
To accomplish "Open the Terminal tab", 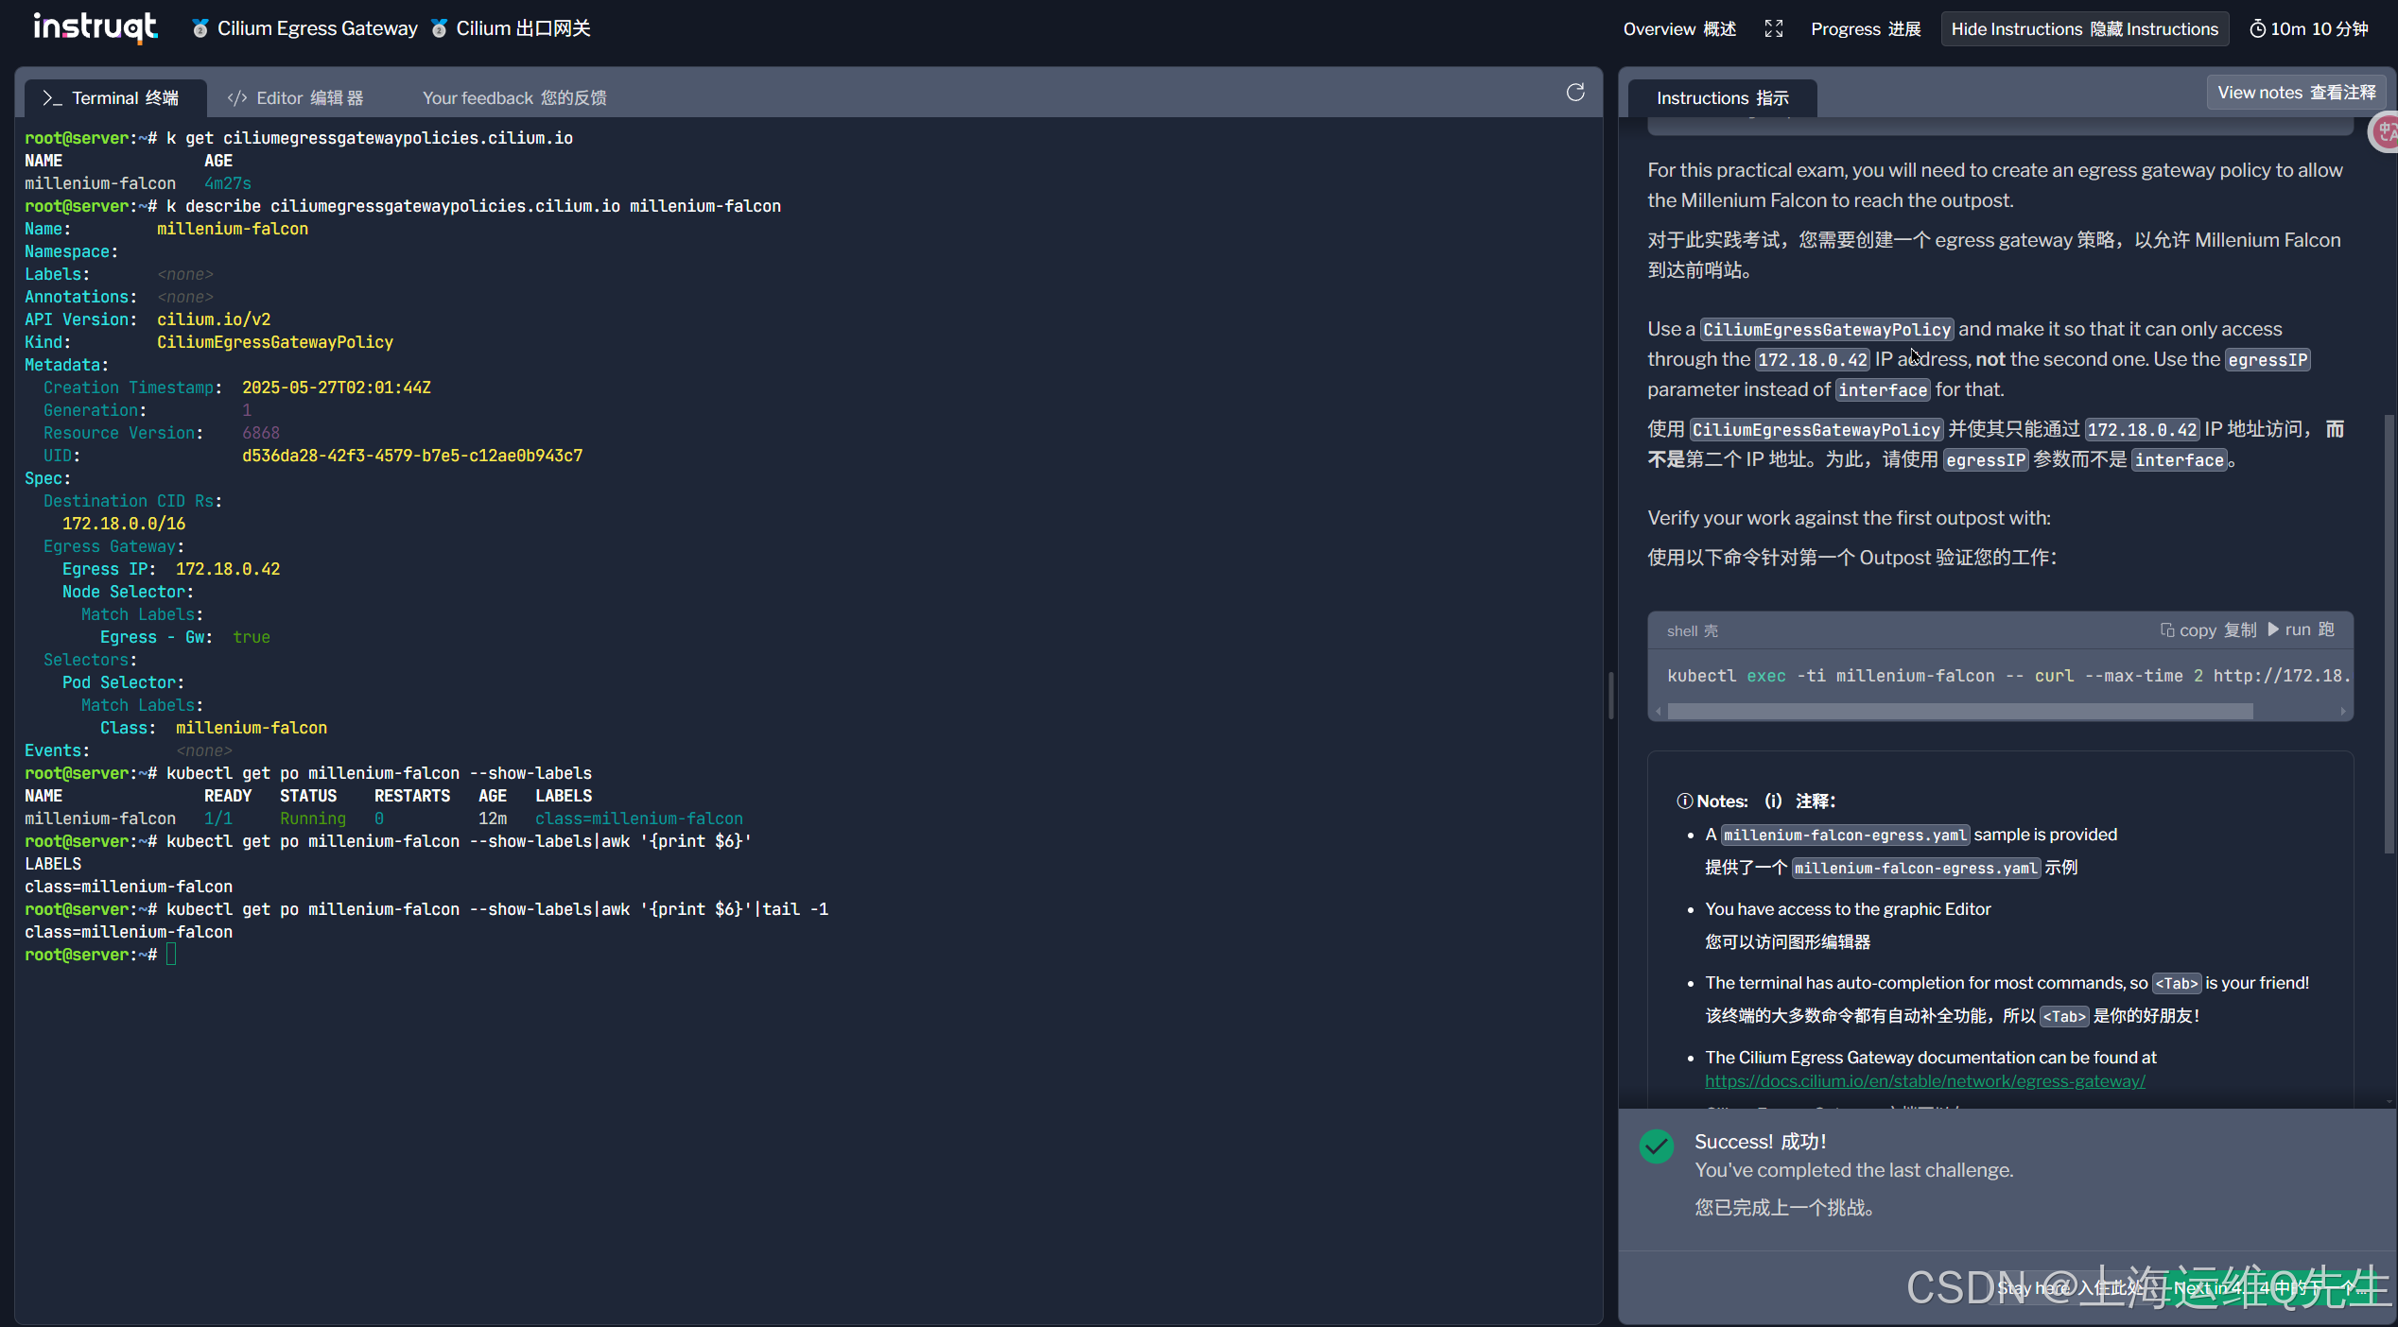I will coord(112,98).
